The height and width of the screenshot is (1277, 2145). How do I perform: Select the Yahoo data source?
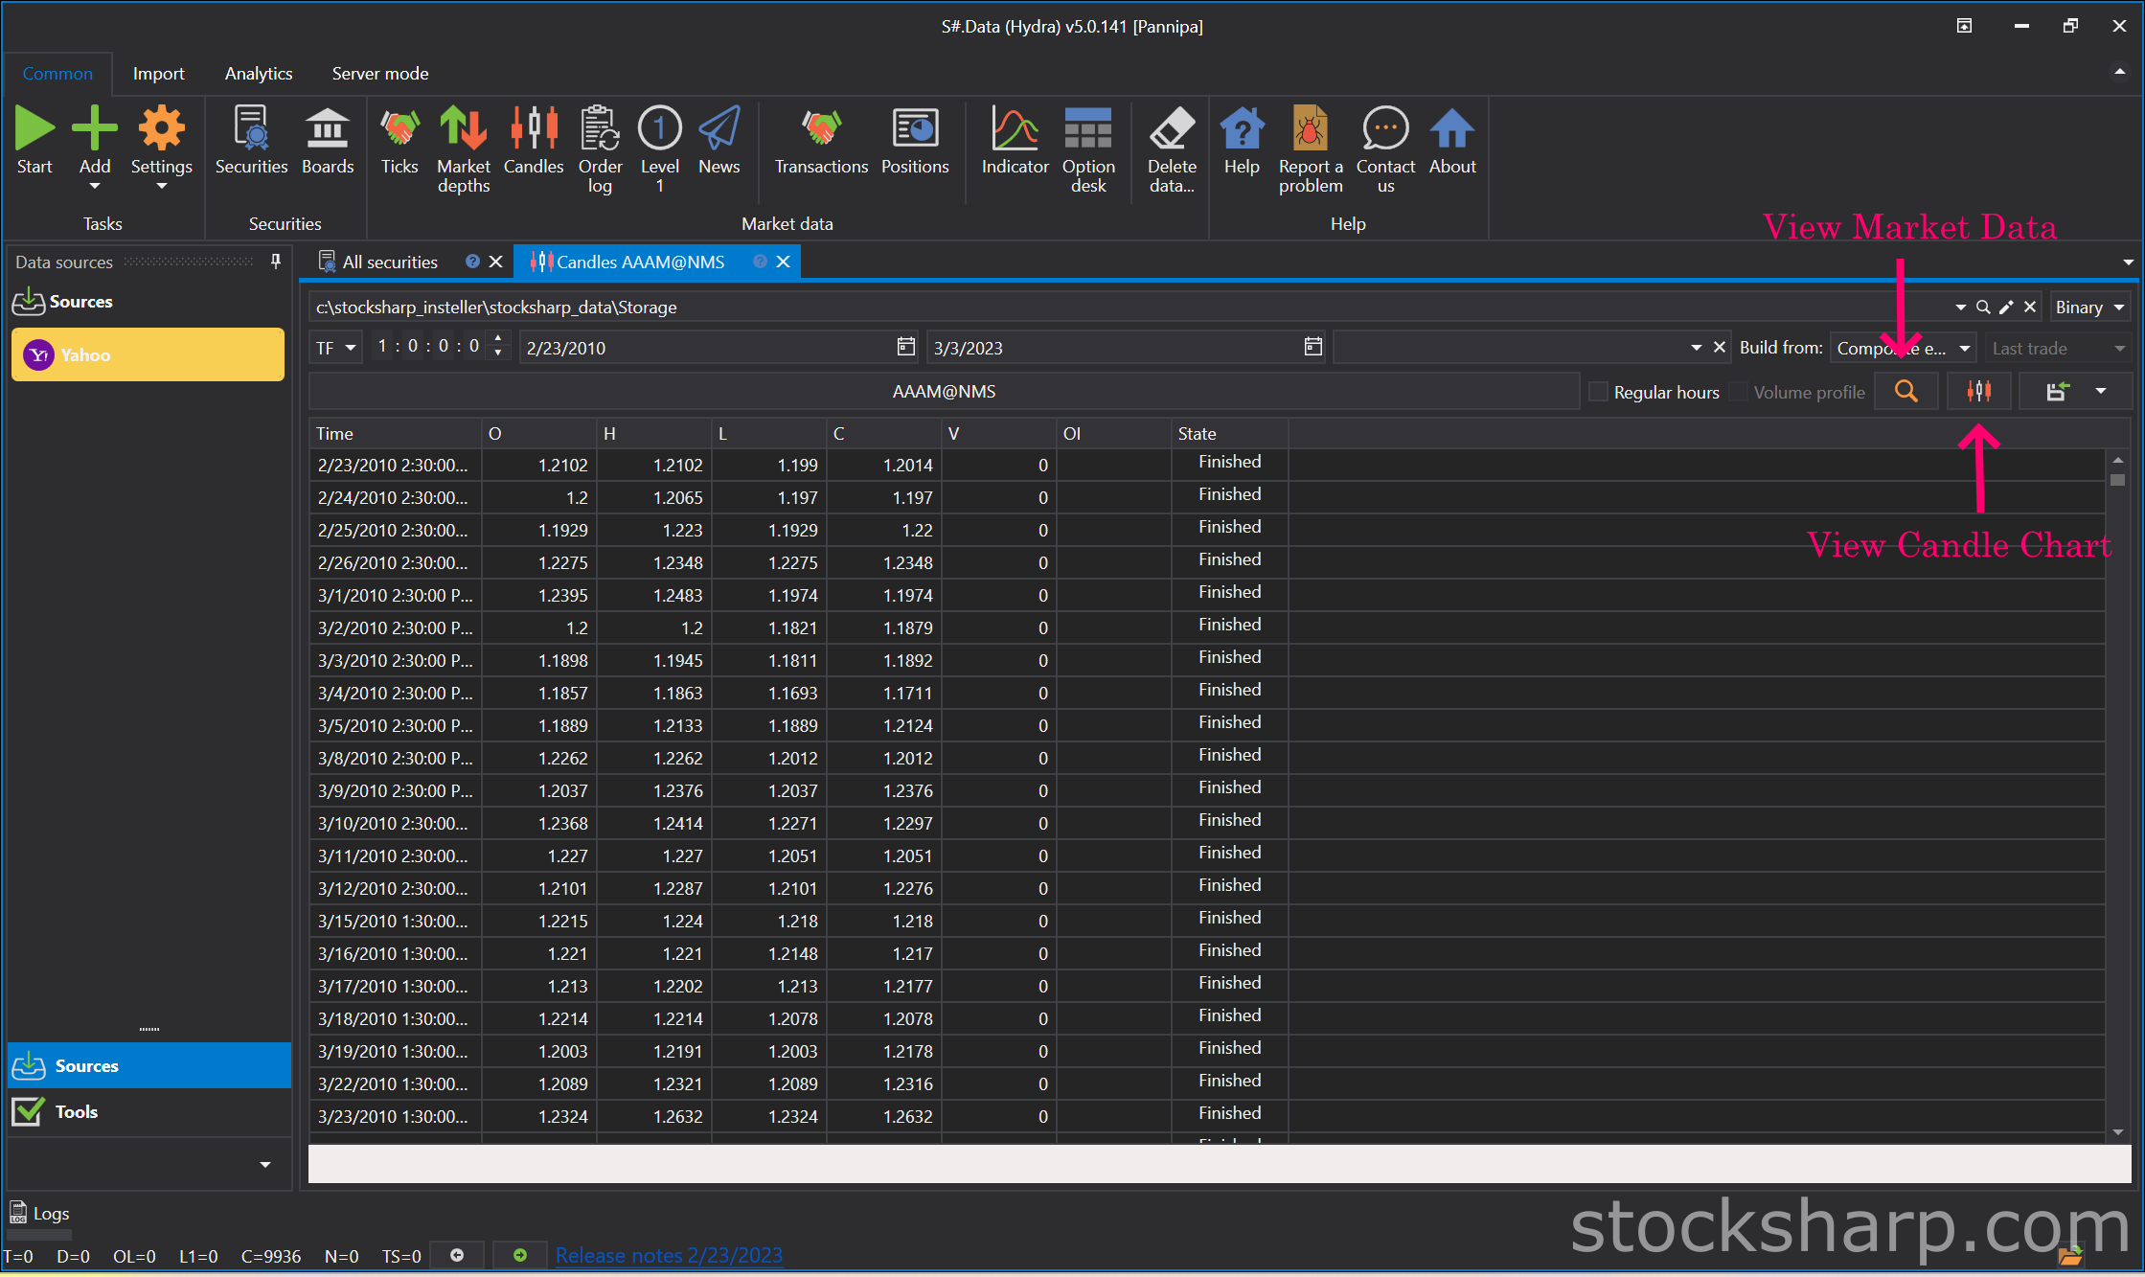pos(148,354)
